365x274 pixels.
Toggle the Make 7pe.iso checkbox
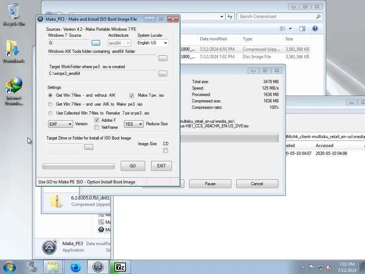(x=132, y=96)
